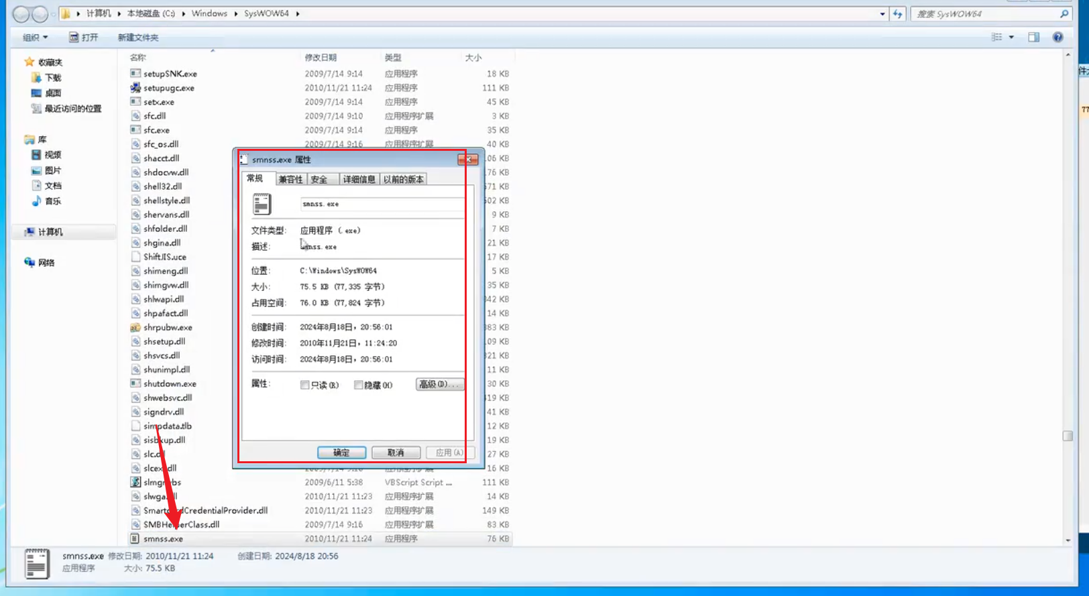Select the shutdown.exe file icon
Image resolution: width=1089 pixels, height=596 pixels.
pos(135,383)
